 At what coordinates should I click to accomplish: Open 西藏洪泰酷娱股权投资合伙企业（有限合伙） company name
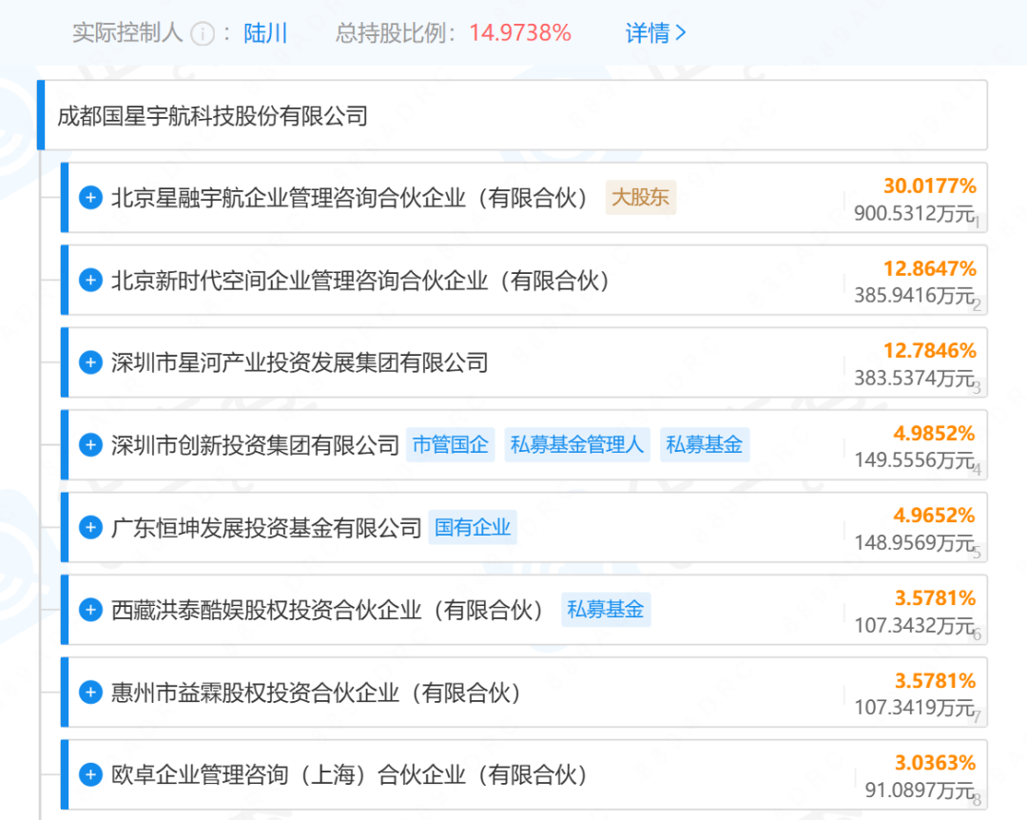coord(328,611)
